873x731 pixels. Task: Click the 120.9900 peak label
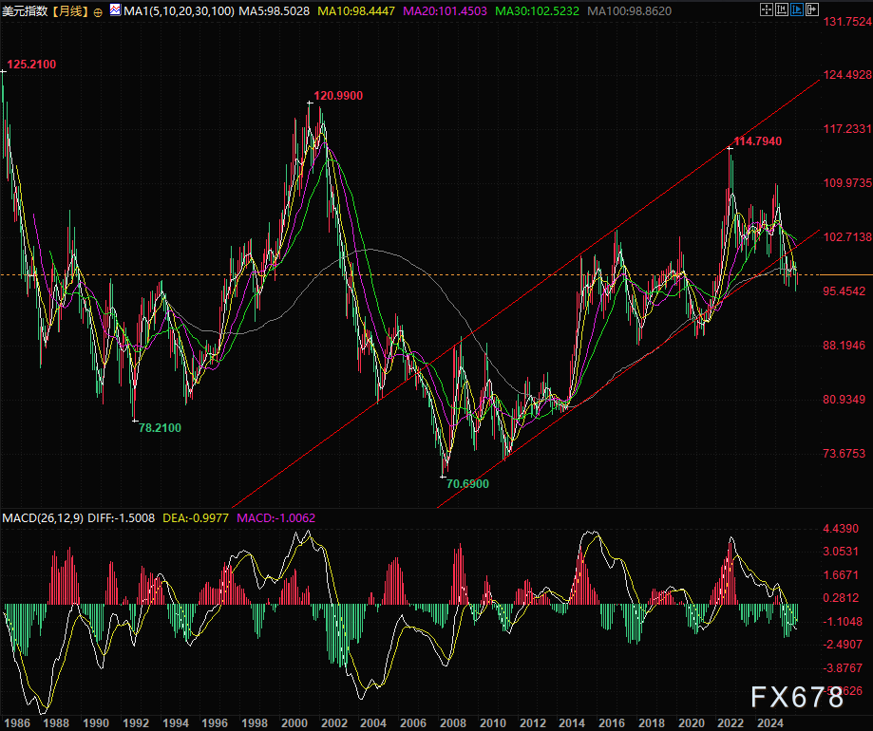pos(338,96)
